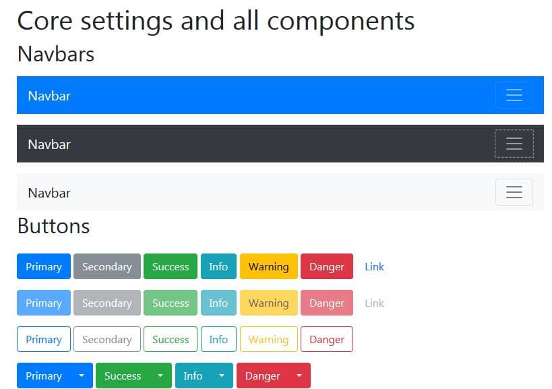This screenshot has height=389, width=552.
Task: Click the outlined Success button
Action: click(x=171, y=339)
